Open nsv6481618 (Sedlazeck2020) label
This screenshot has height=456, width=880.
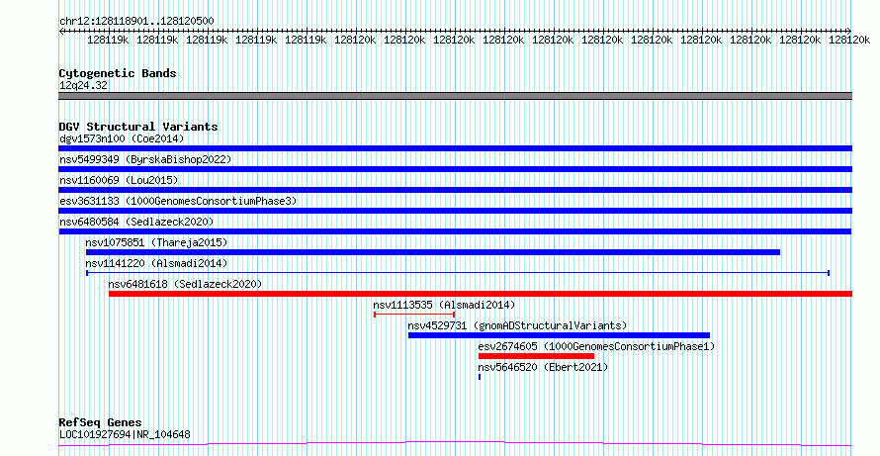[x=185, y=284]
